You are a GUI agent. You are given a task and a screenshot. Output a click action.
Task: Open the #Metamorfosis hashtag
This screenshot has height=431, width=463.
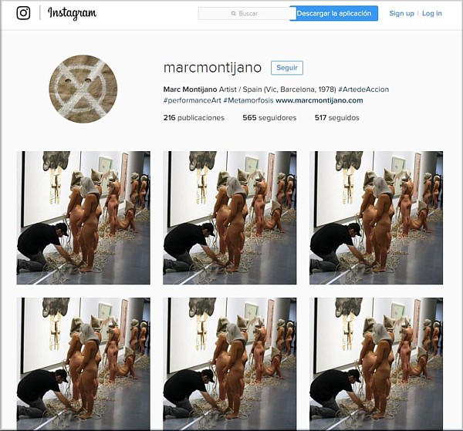coord(248,100)
